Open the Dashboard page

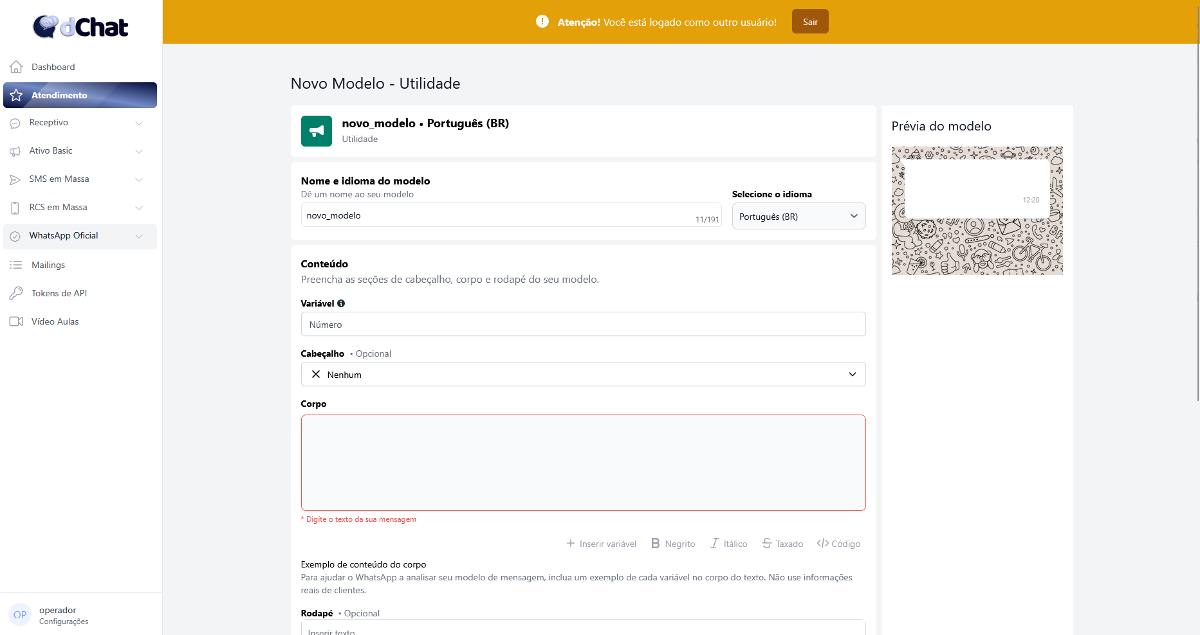point(53,67)
